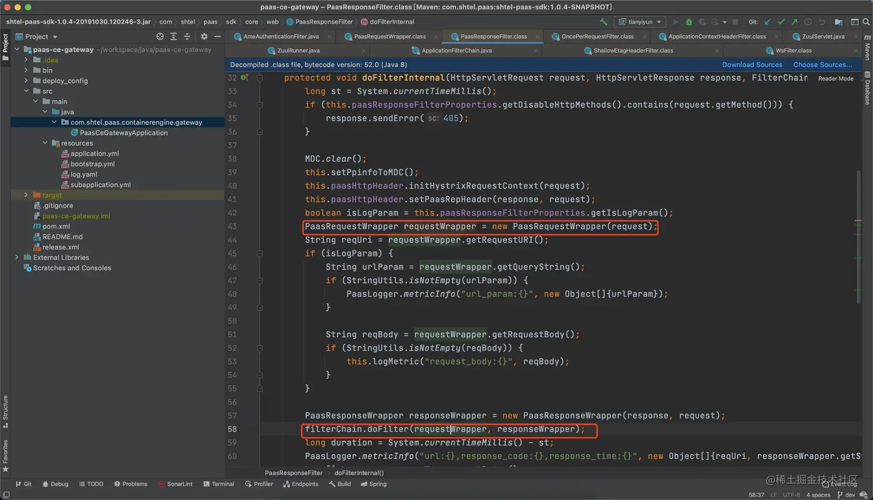Toggle the Terminal tool window
This screenshot has width=873, height=500.
219,484
